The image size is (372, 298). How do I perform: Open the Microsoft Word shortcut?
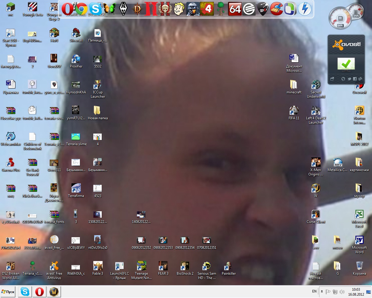click(x=359, y=244)
